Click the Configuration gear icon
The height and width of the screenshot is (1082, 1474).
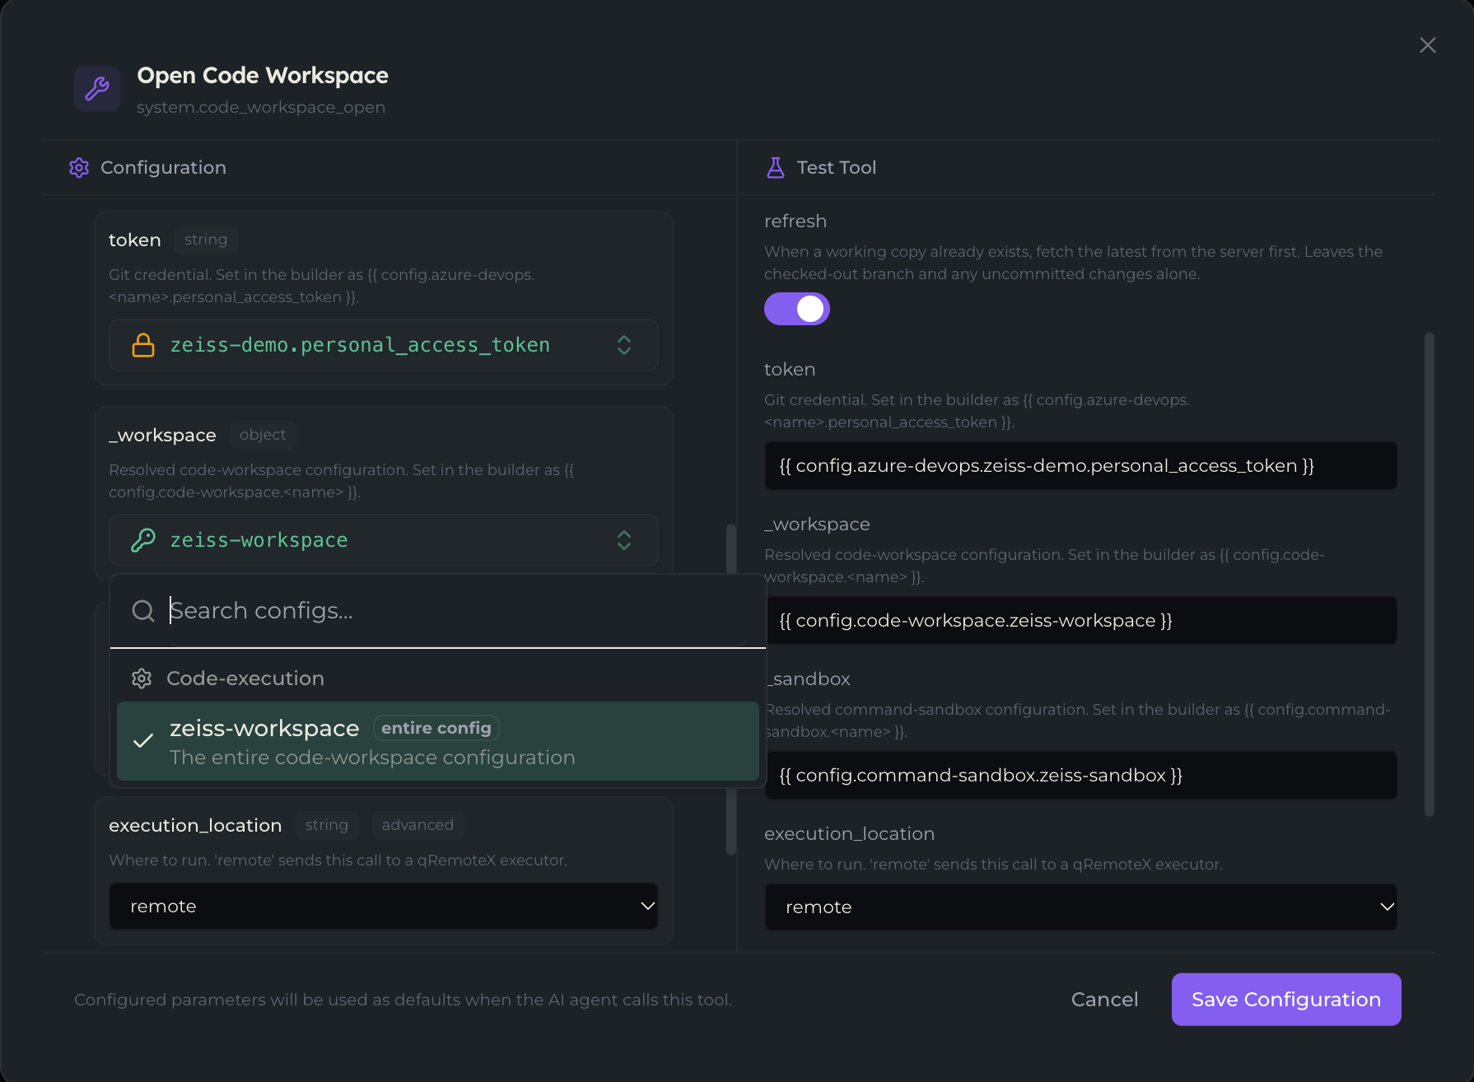click(x=79, y=168)
